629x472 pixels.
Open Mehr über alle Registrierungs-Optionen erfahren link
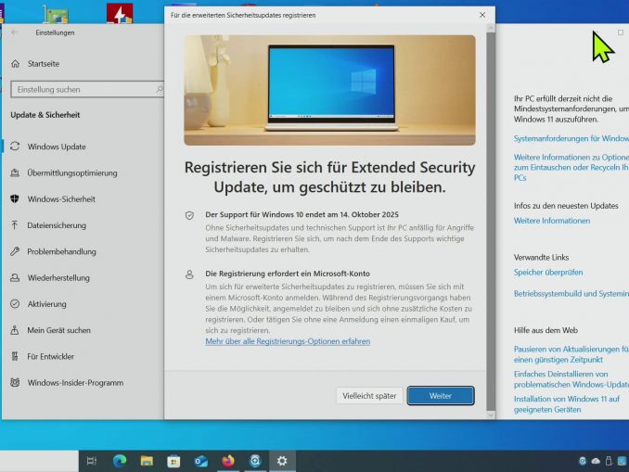pos(288,341)
